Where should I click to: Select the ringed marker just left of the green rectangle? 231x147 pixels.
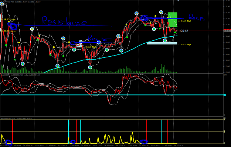[161, 12]
